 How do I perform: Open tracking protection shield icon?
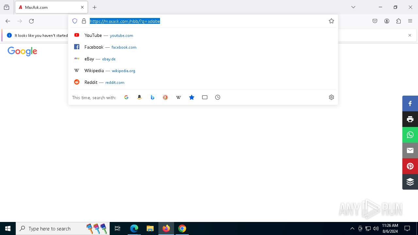click(x=75, y=21)
